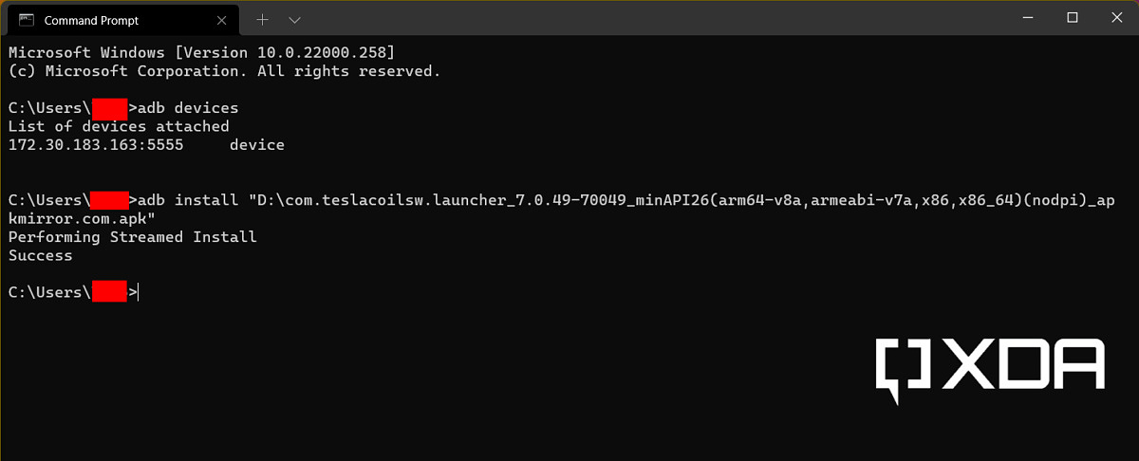Click the Microsoft Windows version line

(201, 52)
